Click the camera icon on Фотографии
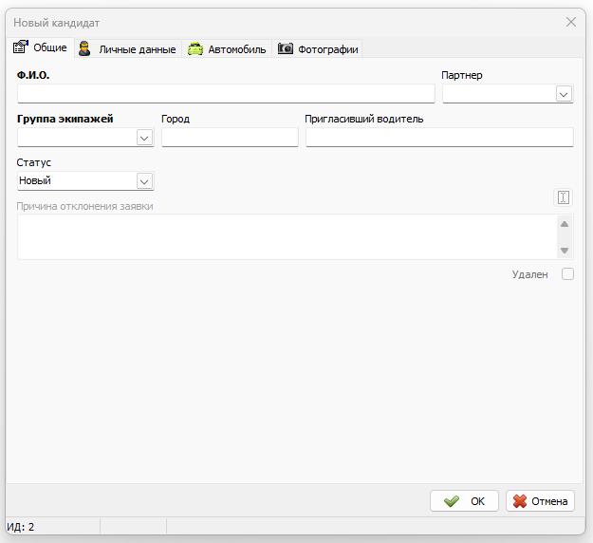Screen dimensions: 593x543 point(286,48)
